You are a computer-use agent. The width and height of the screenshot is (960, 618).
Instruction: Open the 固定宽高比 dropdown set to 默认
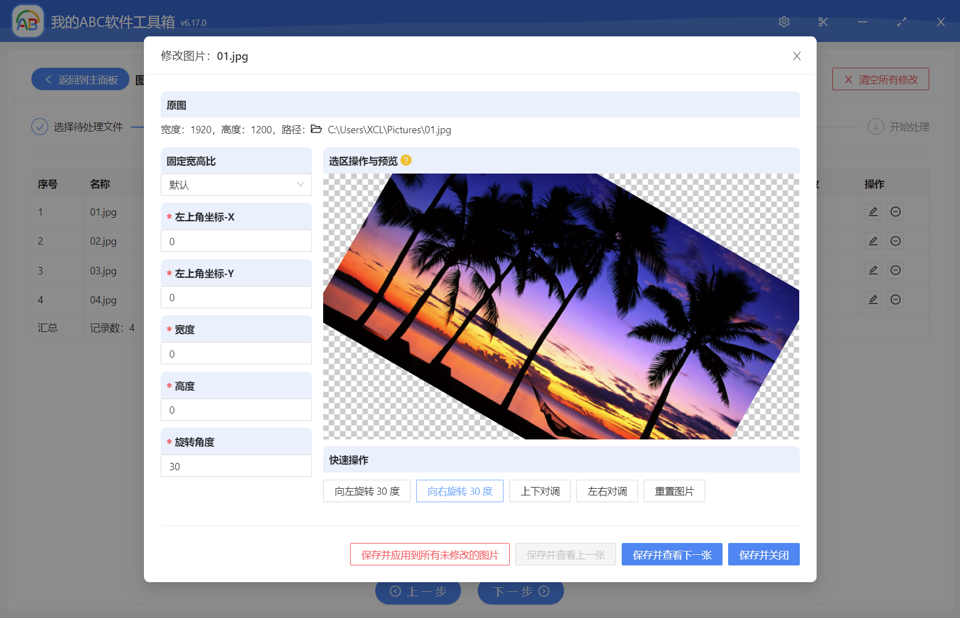coord(236,185)
